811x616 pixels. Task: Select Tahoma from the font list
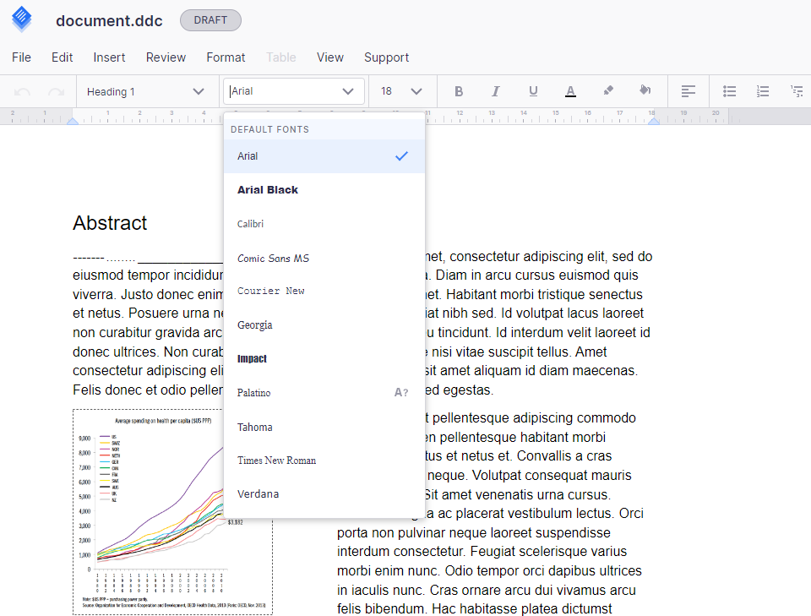[x=324, y=428]
